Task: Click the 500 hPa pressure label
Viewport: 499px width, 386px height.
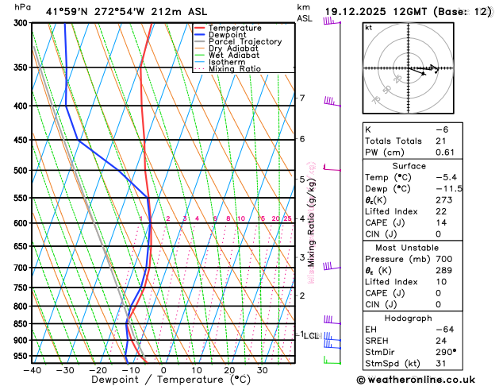Action: pyautogui.click(x=22, y=171)
